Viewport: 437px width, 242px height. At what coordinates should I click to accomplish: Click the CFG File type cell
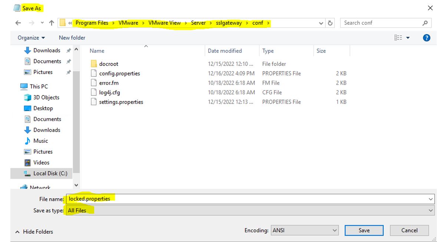[x=272, y=93]
